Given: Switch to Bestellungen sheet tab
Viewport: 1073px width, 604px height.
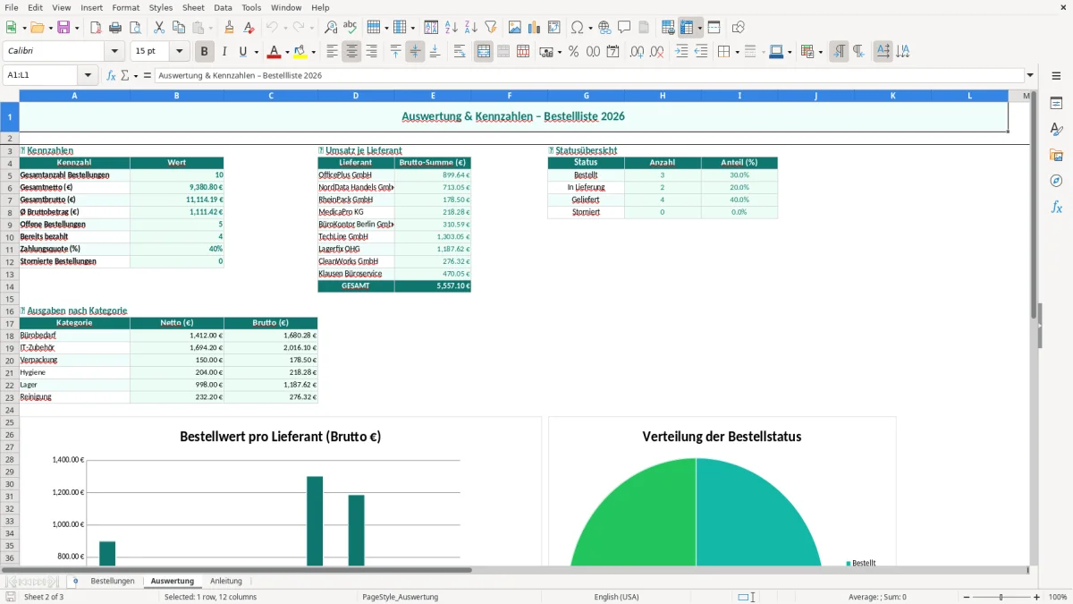Looking at the screenshot, I should point(113,582).
